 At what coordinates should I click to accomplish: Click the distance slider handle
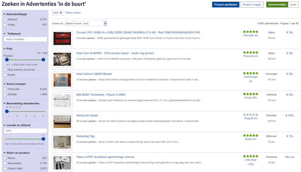43,139
